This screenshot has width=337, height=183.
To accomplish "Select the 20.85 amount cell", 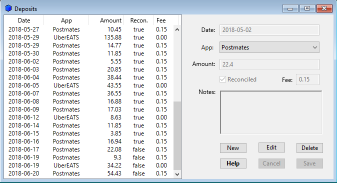I will click(x=114, y=69).
